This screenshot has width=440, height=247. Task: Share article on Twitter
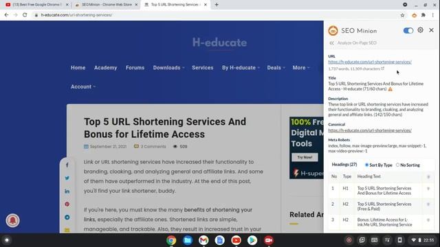(67, 178)
